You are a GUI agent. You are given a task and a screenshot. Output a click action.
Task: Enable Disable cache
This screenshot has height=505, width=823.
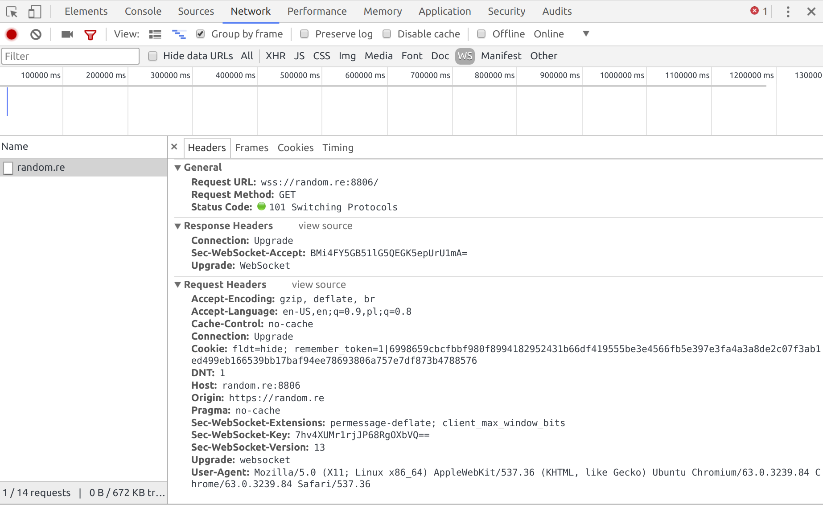pos(387,34)
